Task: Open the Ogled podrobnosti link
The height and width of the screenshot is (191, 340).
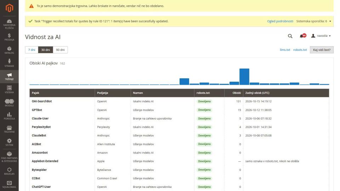Action: (x=280, y=21)
